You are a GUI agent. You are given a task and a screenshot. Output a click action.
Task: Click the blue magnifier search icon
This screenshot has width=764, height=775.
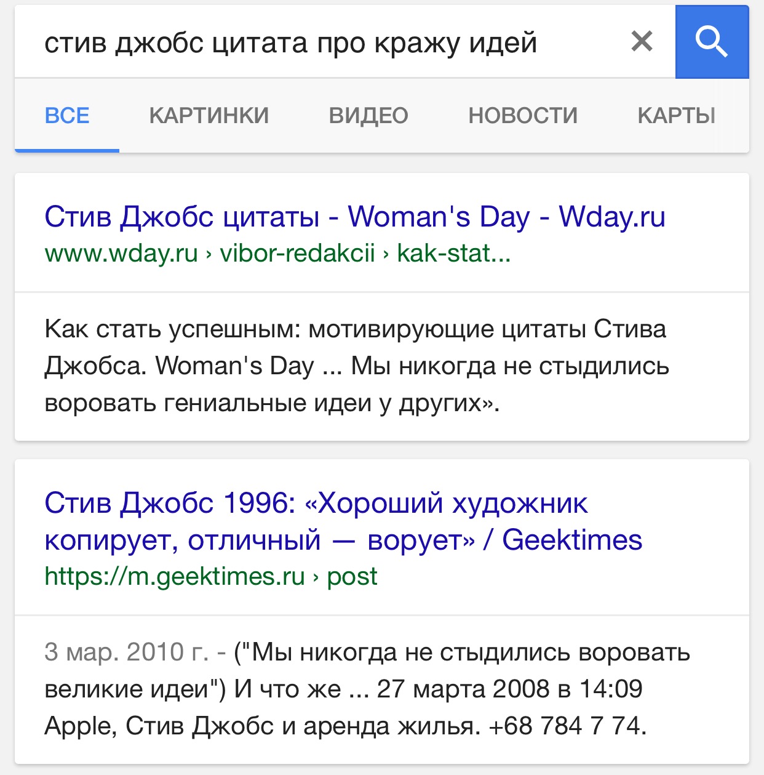pos(712,41)
